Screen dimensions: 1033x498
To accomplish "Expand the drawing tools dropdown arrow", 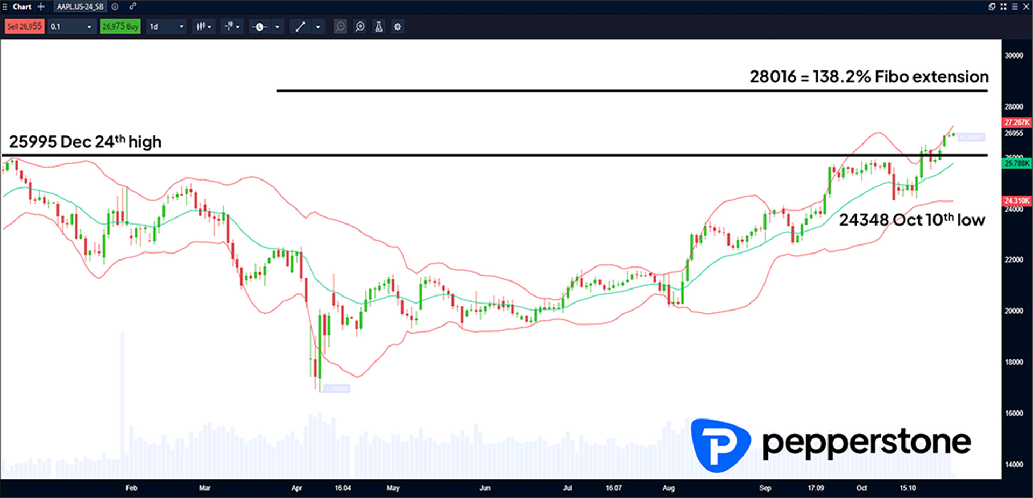I will tap(317, 26).
